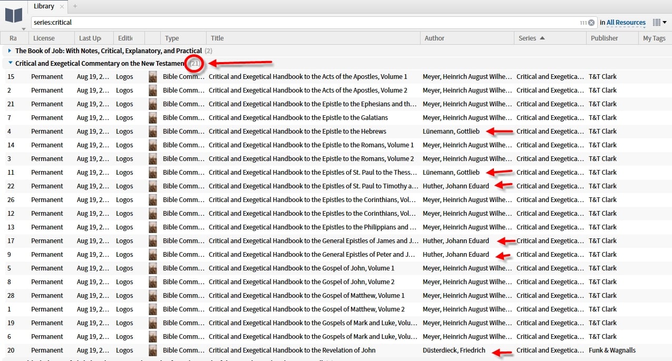
Task: Click cover icon of Gospel of John, Volume 2
Action: point(153,282)
